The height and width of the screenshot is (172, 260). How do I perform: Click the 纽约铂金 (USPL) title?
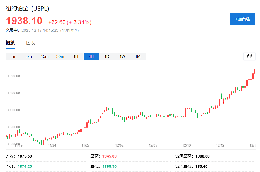27,9
